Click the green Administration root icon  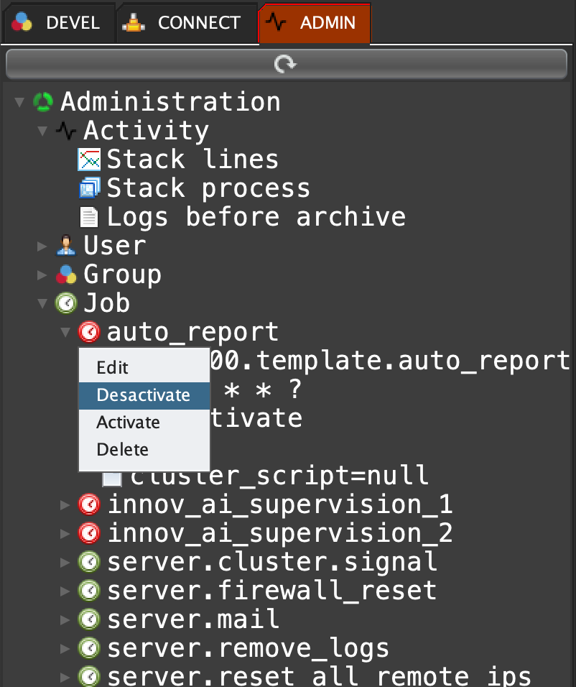pos(43,102)
